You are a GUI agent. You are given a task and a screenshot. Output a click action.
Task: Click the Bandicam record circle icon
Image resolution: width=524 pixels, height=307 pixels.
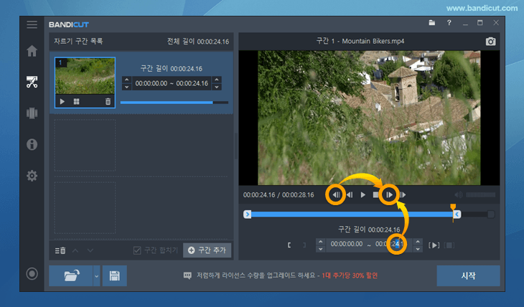tap(32, 274)
